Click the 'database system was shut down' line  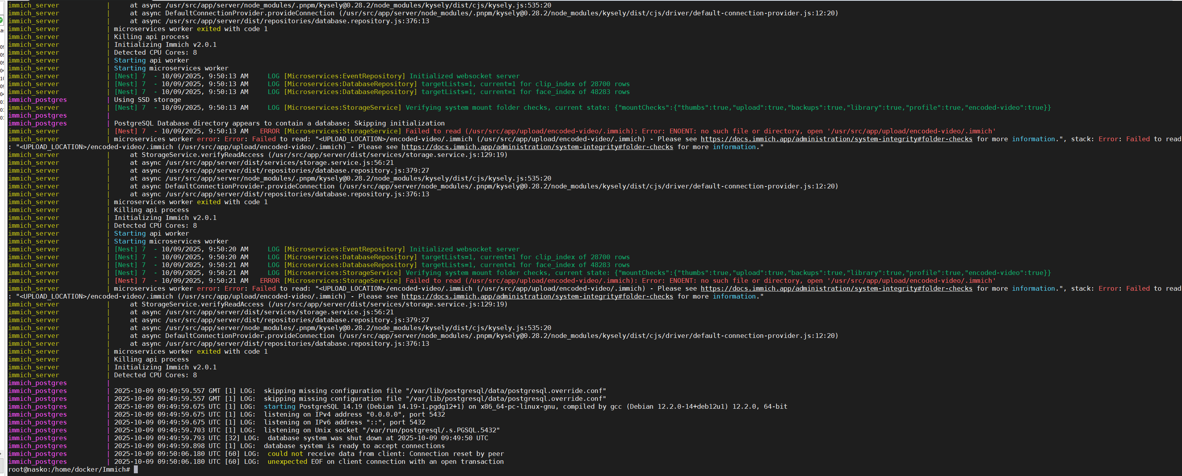377,438
